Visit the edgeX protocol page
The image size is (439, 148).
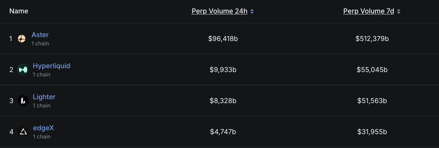pyautogui.click(x=43, y=128)
